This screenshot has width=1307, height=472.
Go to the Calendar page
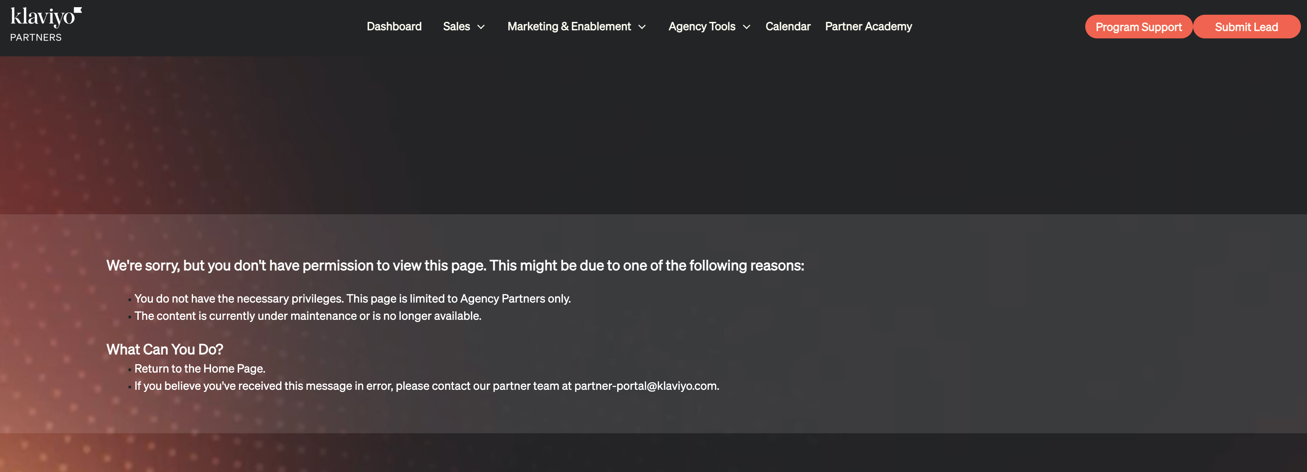coord(788,26)
